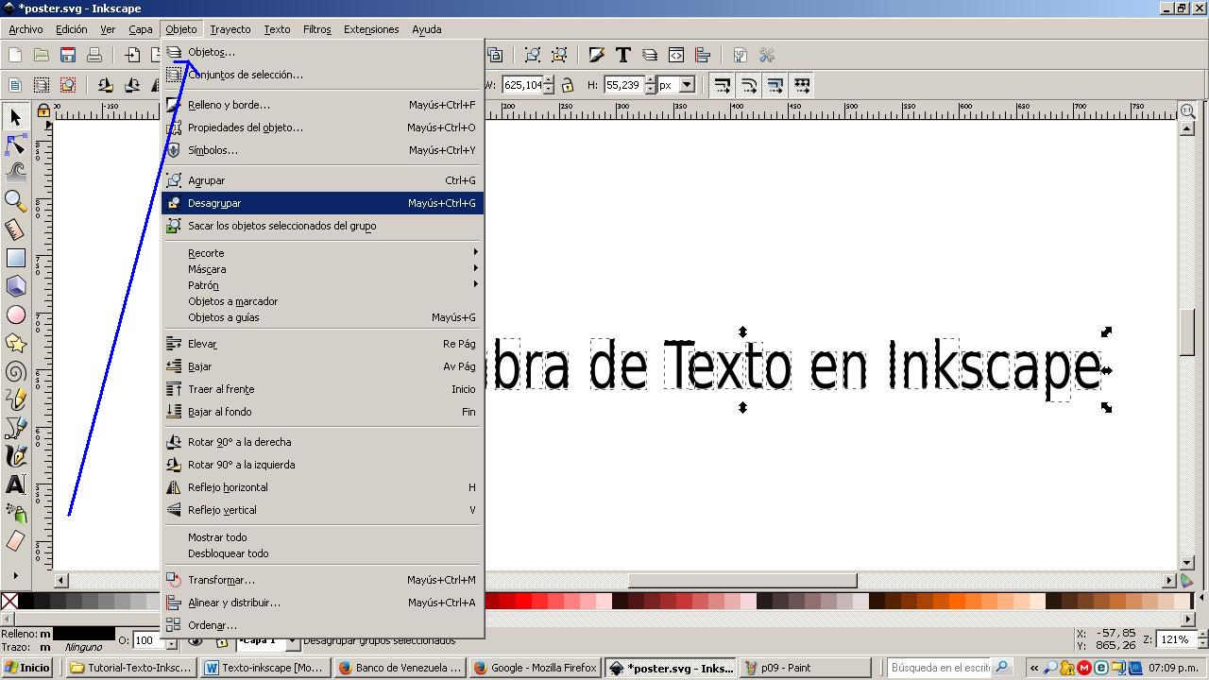The height and width of the screenshot is (680, 1209).
Task: Open the Trayecto menu
Action: click(230, 29)
